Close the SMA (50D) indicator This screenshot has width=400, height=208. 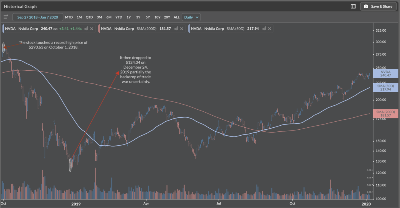pos(269,29)
